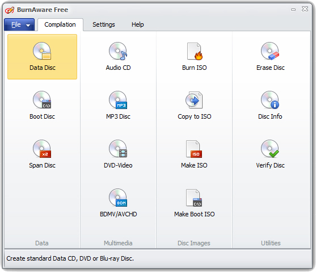316x272 pixels.
Task: Click the Utilities category label
Action: 271,243
